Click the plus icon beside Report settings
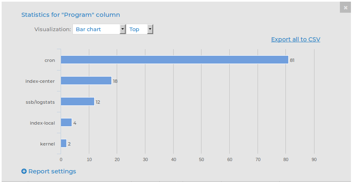The width and height of the screenshot is (353, 182). pyautogui.click(x=24, y=171)
